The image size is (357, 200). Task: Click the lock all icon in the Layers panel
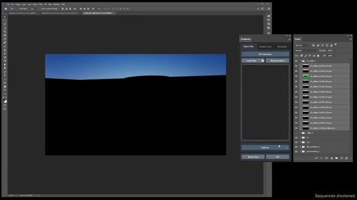[318, 56]
